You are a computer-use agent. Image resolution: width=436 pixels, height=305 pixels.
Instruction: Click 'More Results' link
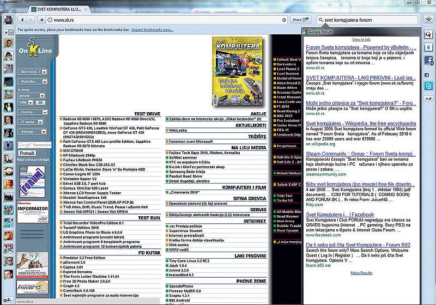[x=361, y=273]
